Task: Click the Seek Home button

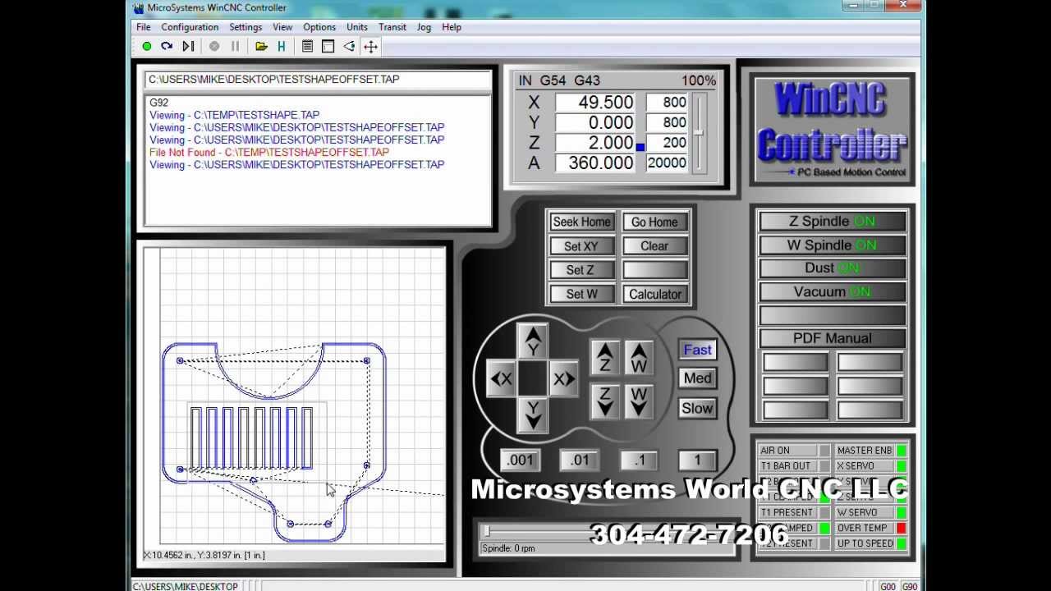Action: point(581,222)
